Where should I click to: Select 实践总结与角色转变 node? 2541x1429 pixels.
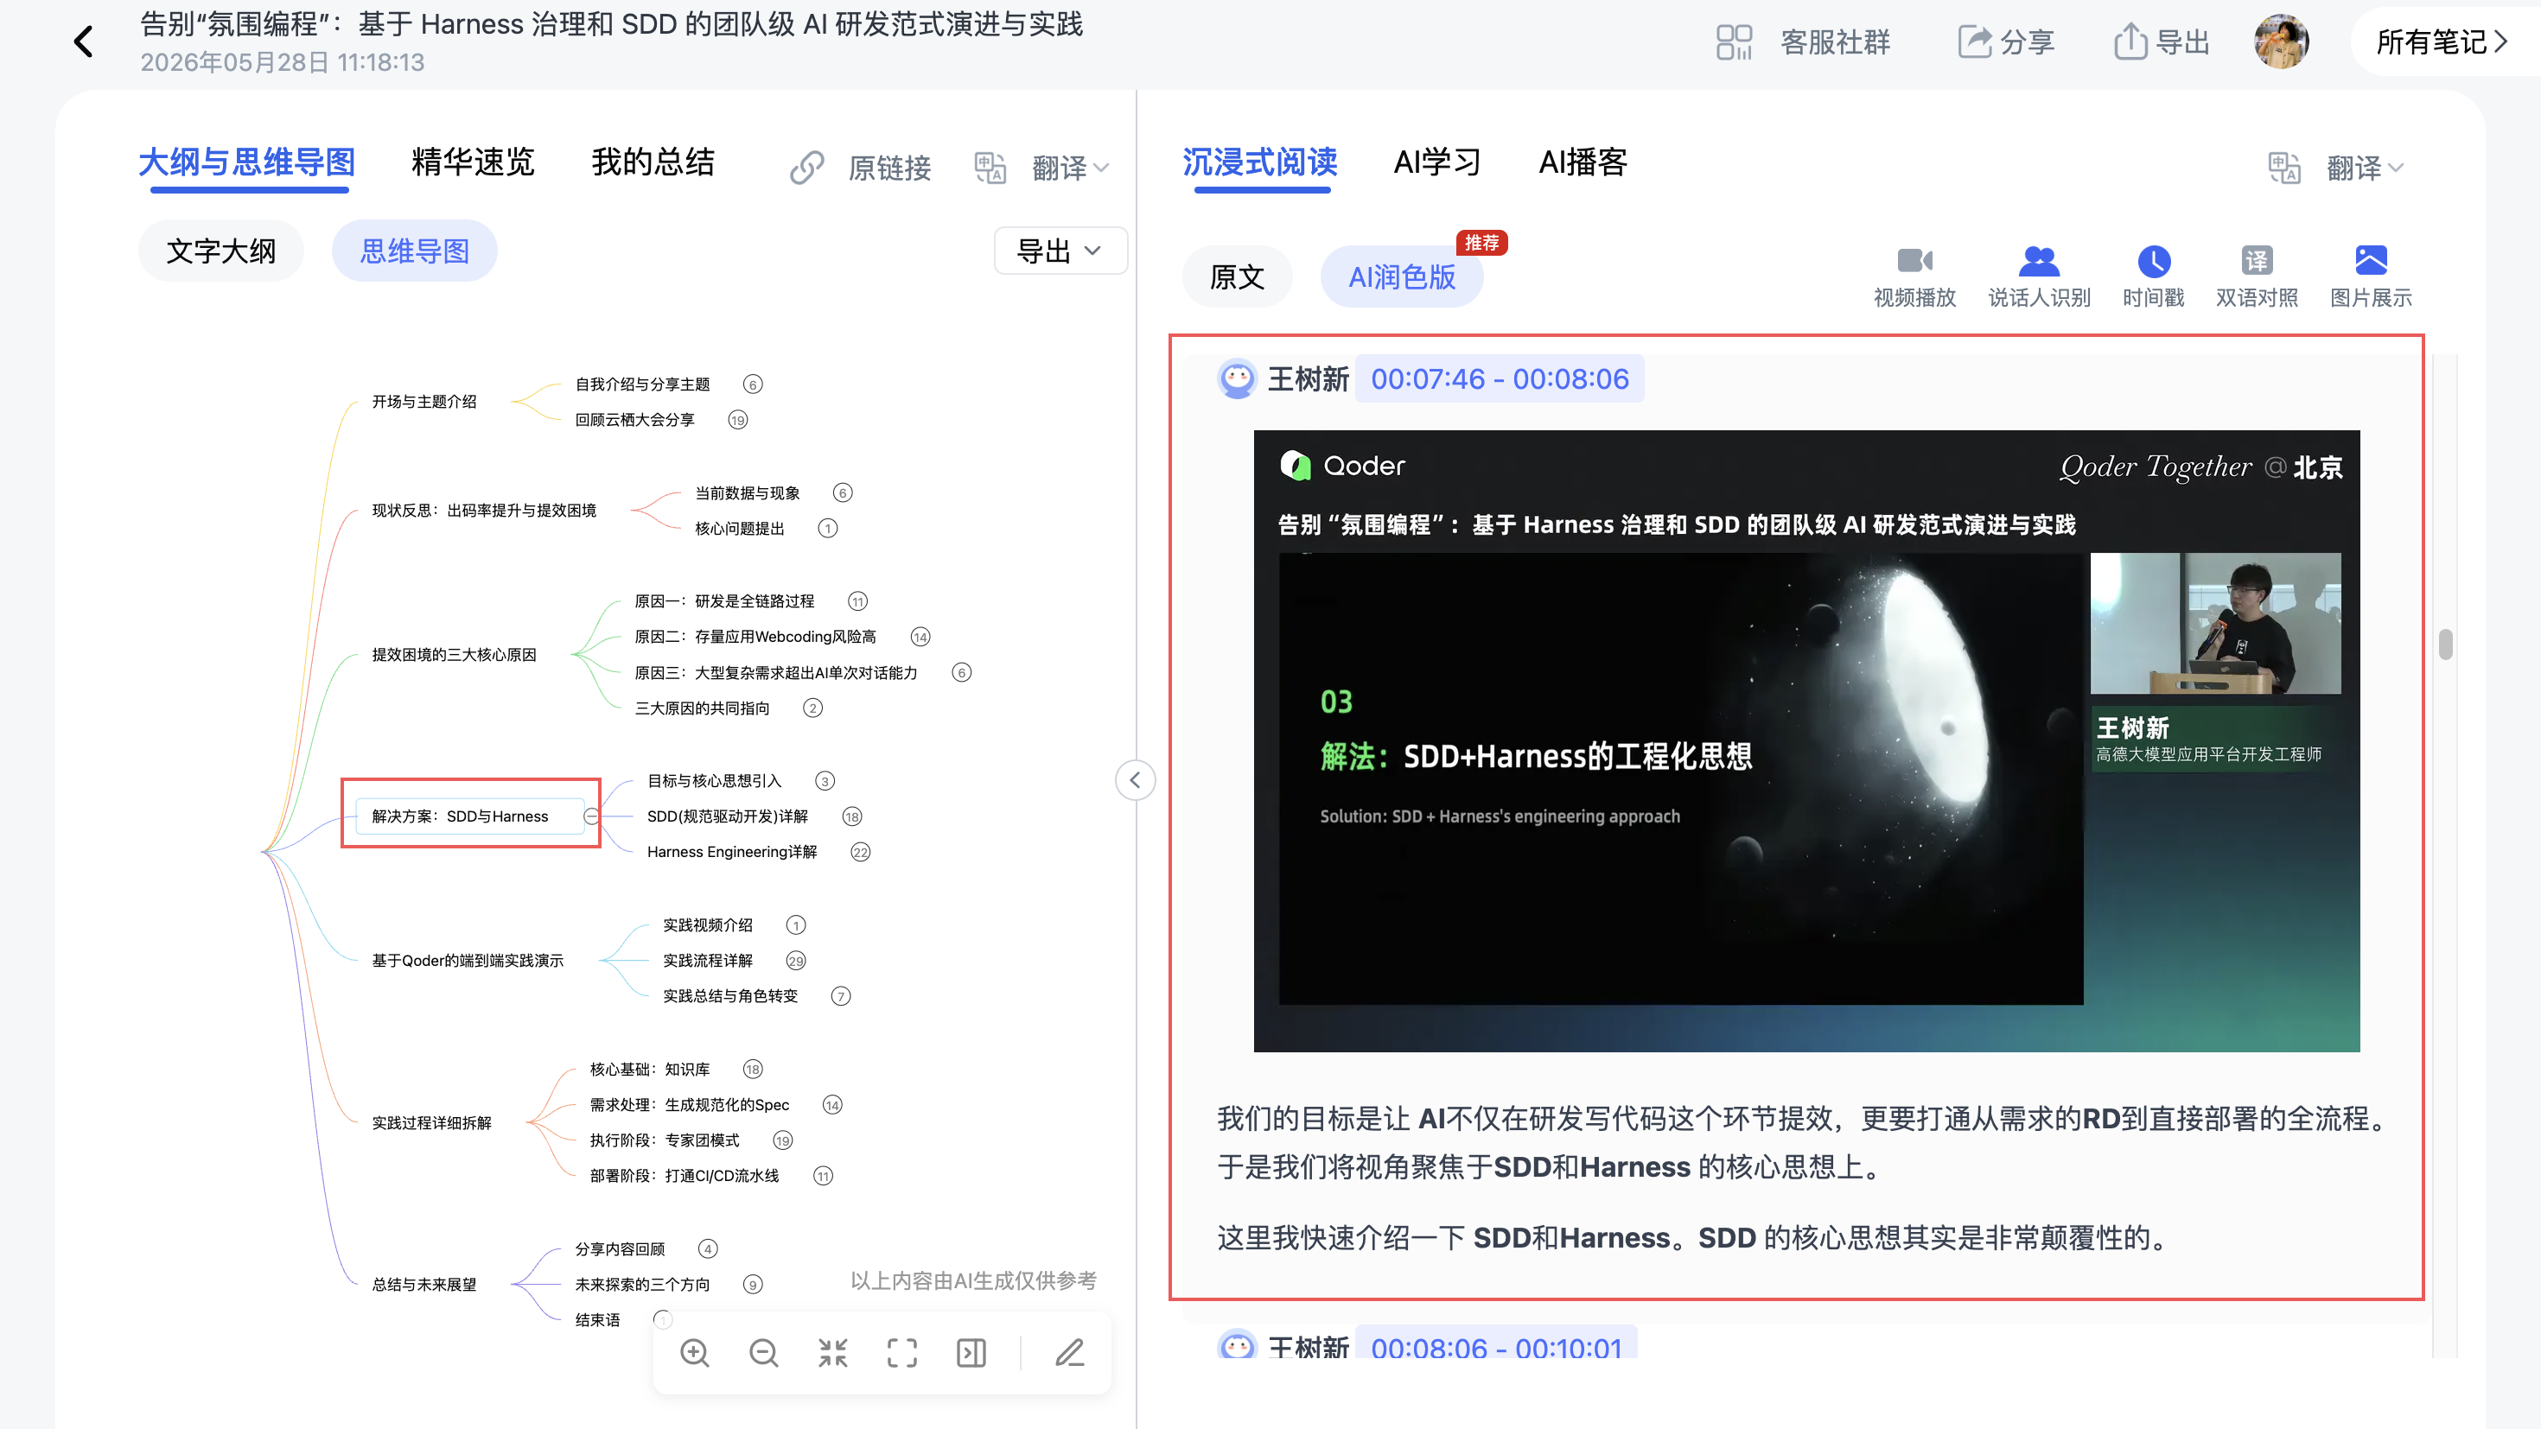tap(730, 996)
